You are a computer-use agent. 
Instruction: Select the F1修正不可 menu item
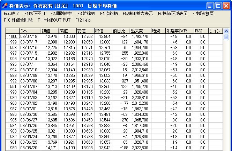[35, 14]
